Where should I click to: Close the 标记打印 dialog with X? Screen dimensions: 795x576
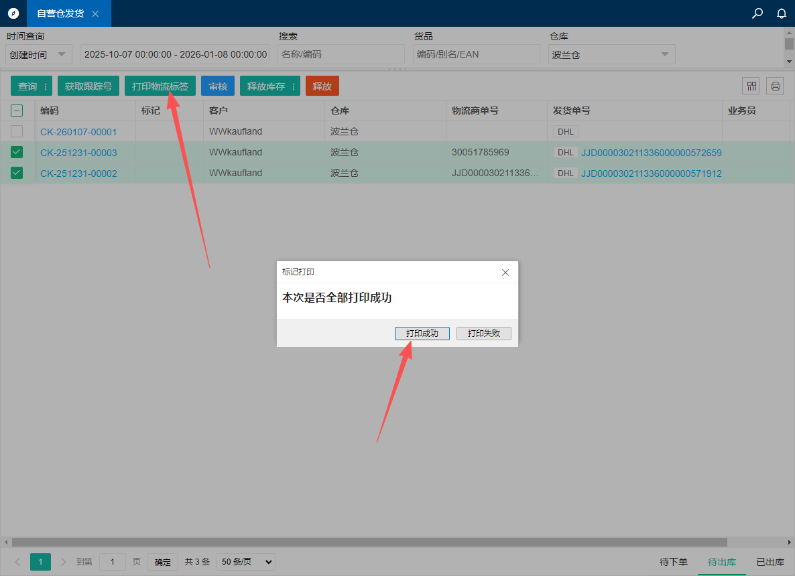point(505,273)
